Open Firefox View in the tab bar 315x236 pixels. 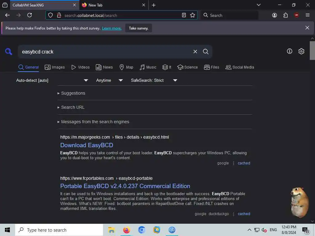[x=5, y=5]
